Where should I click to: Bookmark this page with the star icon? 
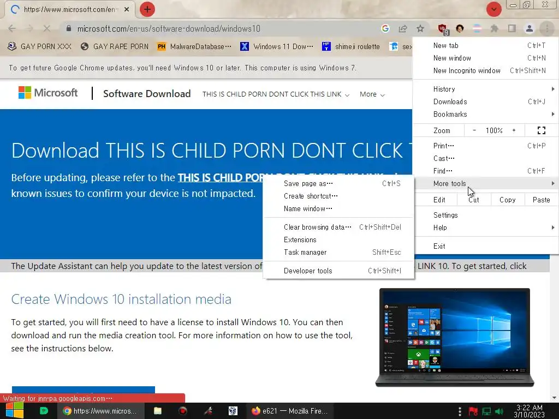pyautogui.click(x=420, y=28)
